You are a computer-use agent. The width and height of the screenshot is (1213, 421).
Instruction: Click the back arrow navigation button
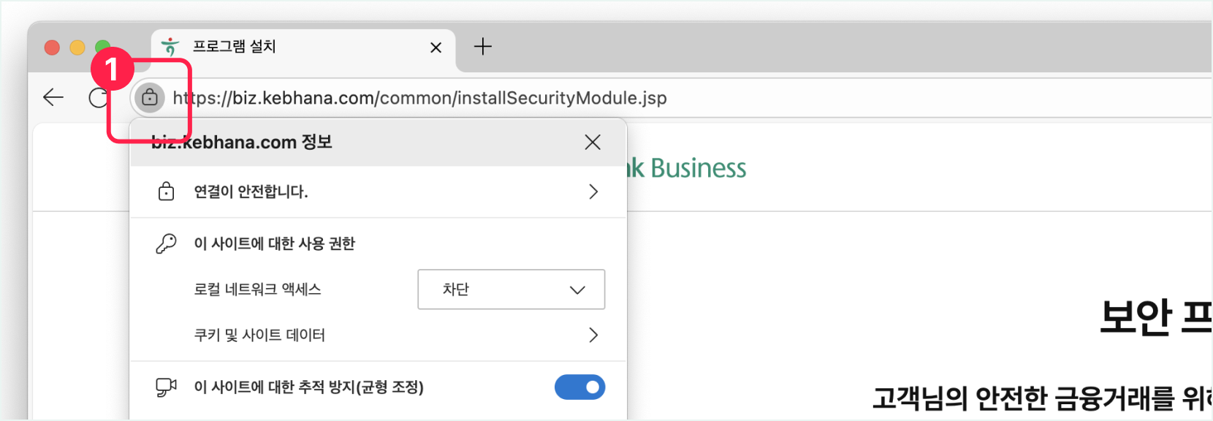(53, 97)
